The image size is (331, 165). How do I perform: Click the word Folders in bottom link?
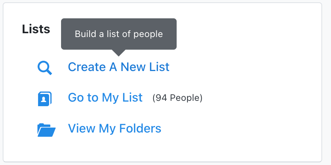tap(140, 128)
